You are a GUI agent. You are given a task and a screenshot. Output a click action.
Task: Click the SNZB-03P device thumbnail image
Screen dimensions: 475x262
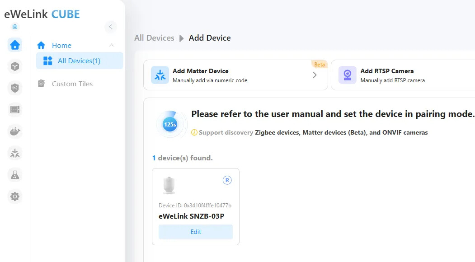[169, 185]
